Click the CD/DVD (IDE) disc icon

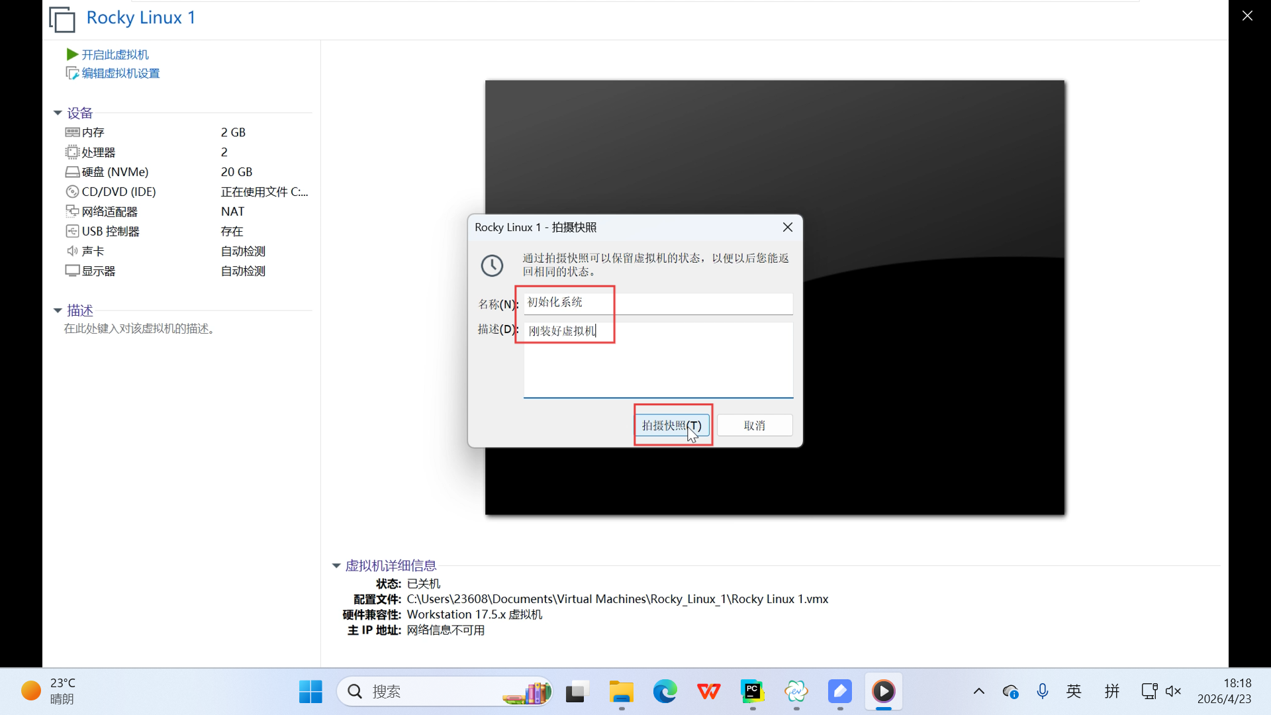pos(72,192)
